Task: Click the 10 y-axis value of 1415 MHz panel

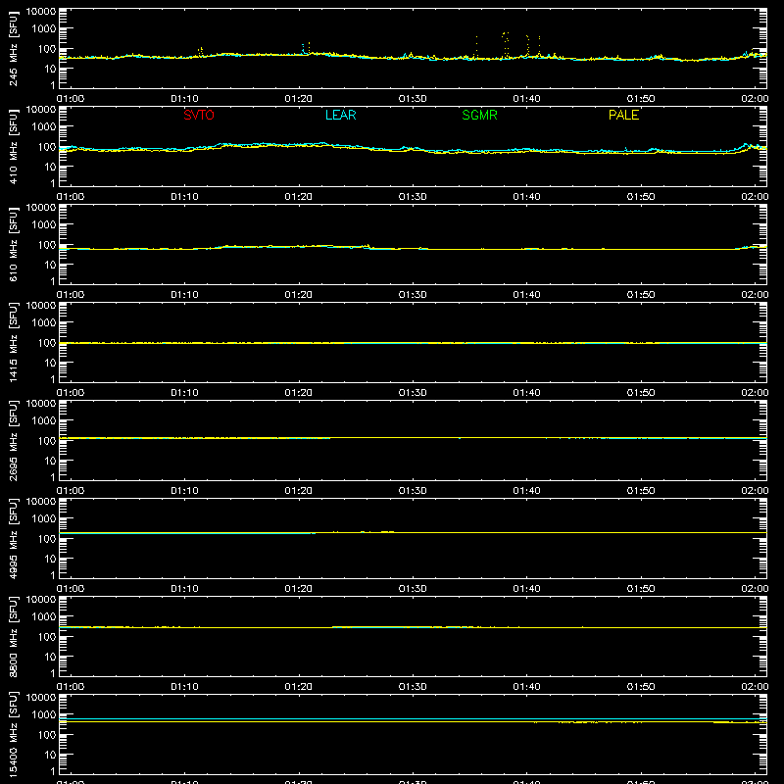Action: tap(50, 363)
